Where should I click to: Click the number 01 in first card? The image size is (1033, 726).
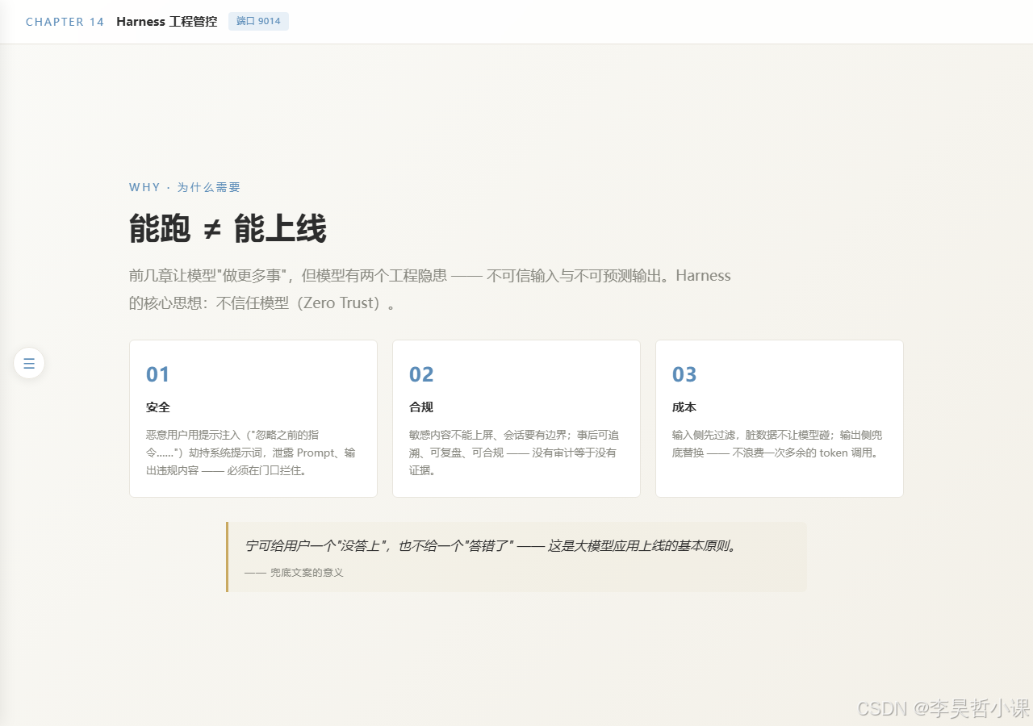(x=158, y=374)
